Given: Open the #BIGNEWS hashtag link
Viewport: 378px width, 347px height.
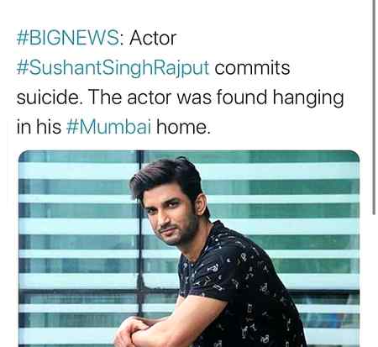Looking at the screenshot, I should 68,38.
